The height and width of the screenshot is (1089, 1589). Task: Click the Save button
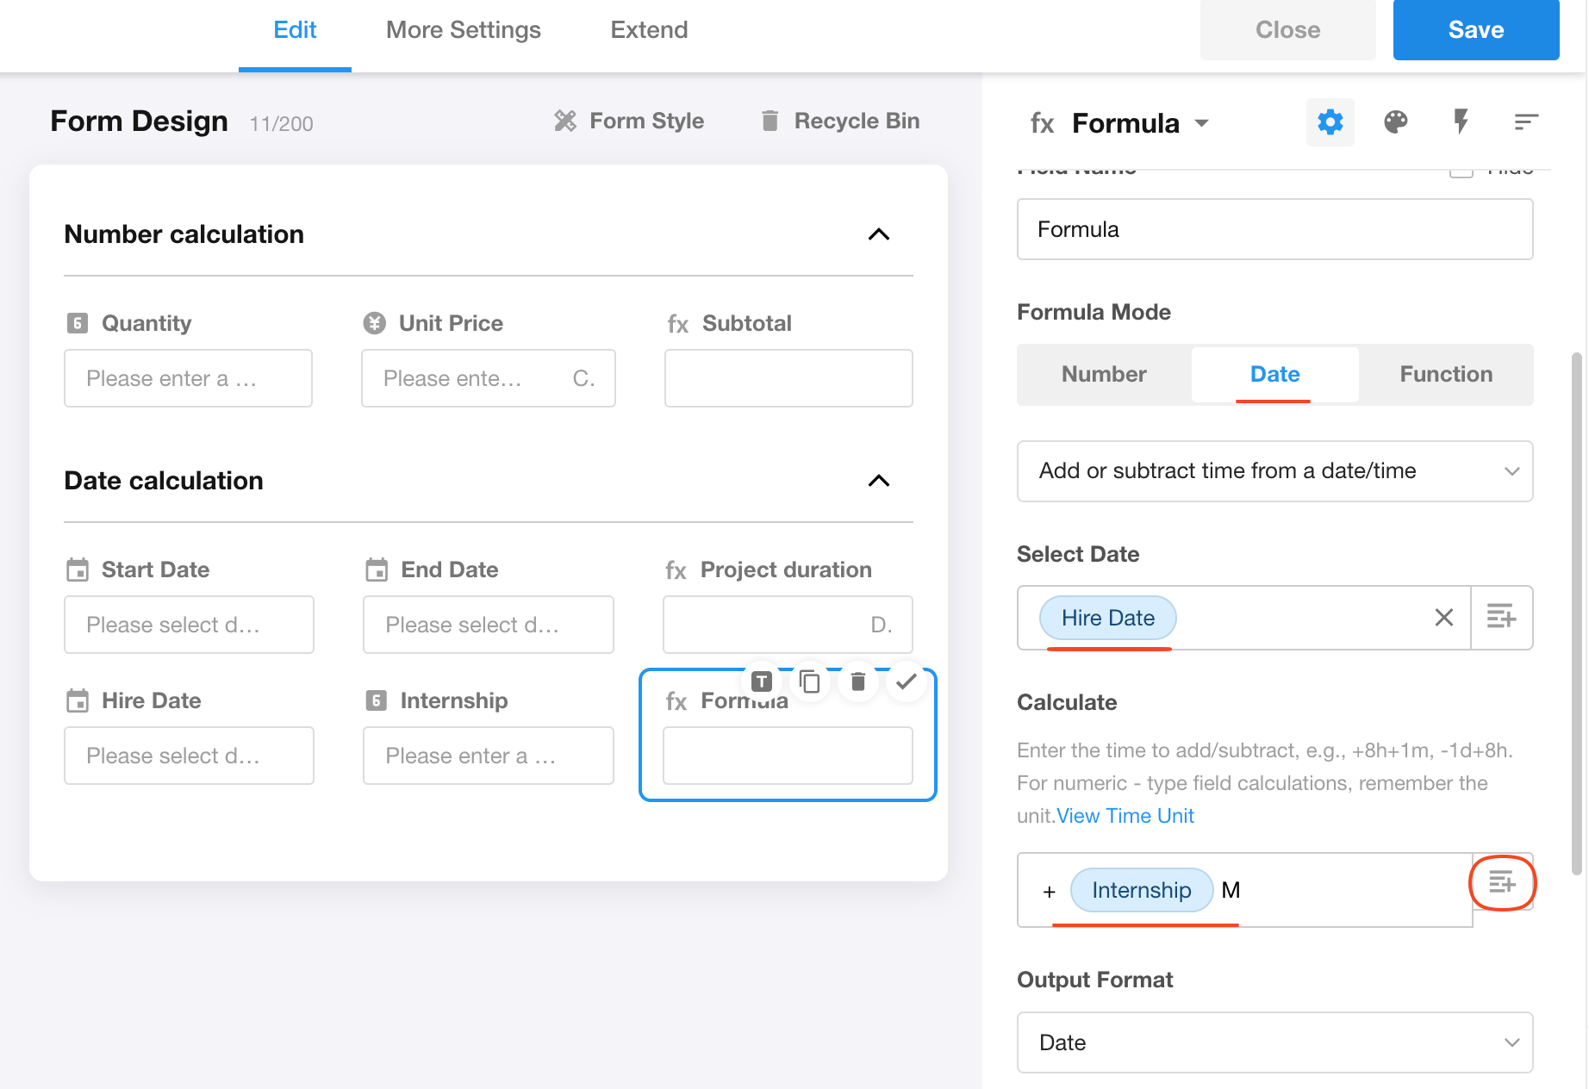[x=1475, y=30]
